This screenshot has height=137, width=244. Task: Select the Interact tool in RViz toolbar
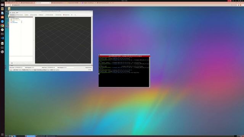pyautogui.click(x=13, y=15)
